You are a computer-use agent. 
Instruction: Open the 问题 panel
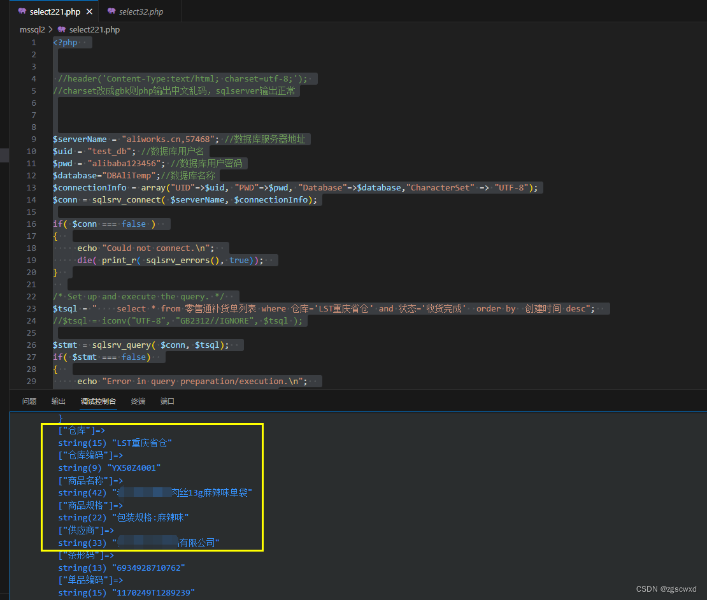click(x=29, y=401)
